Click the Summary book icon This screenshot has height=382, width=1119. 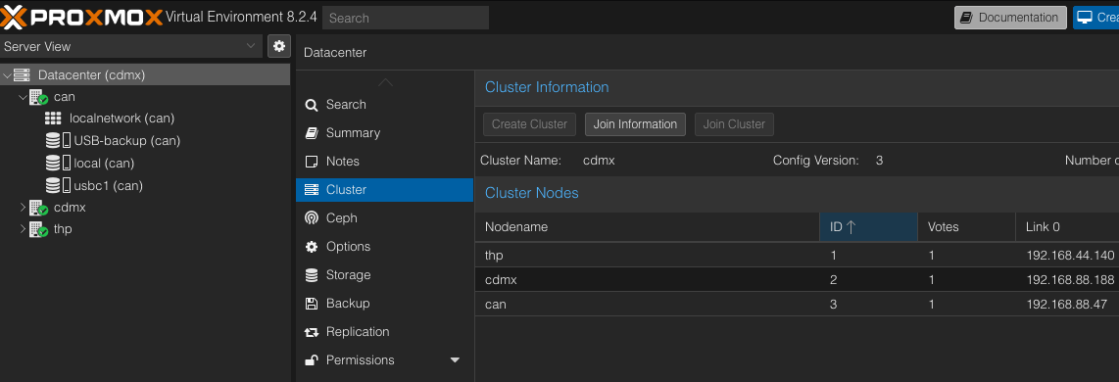(312, 133)
